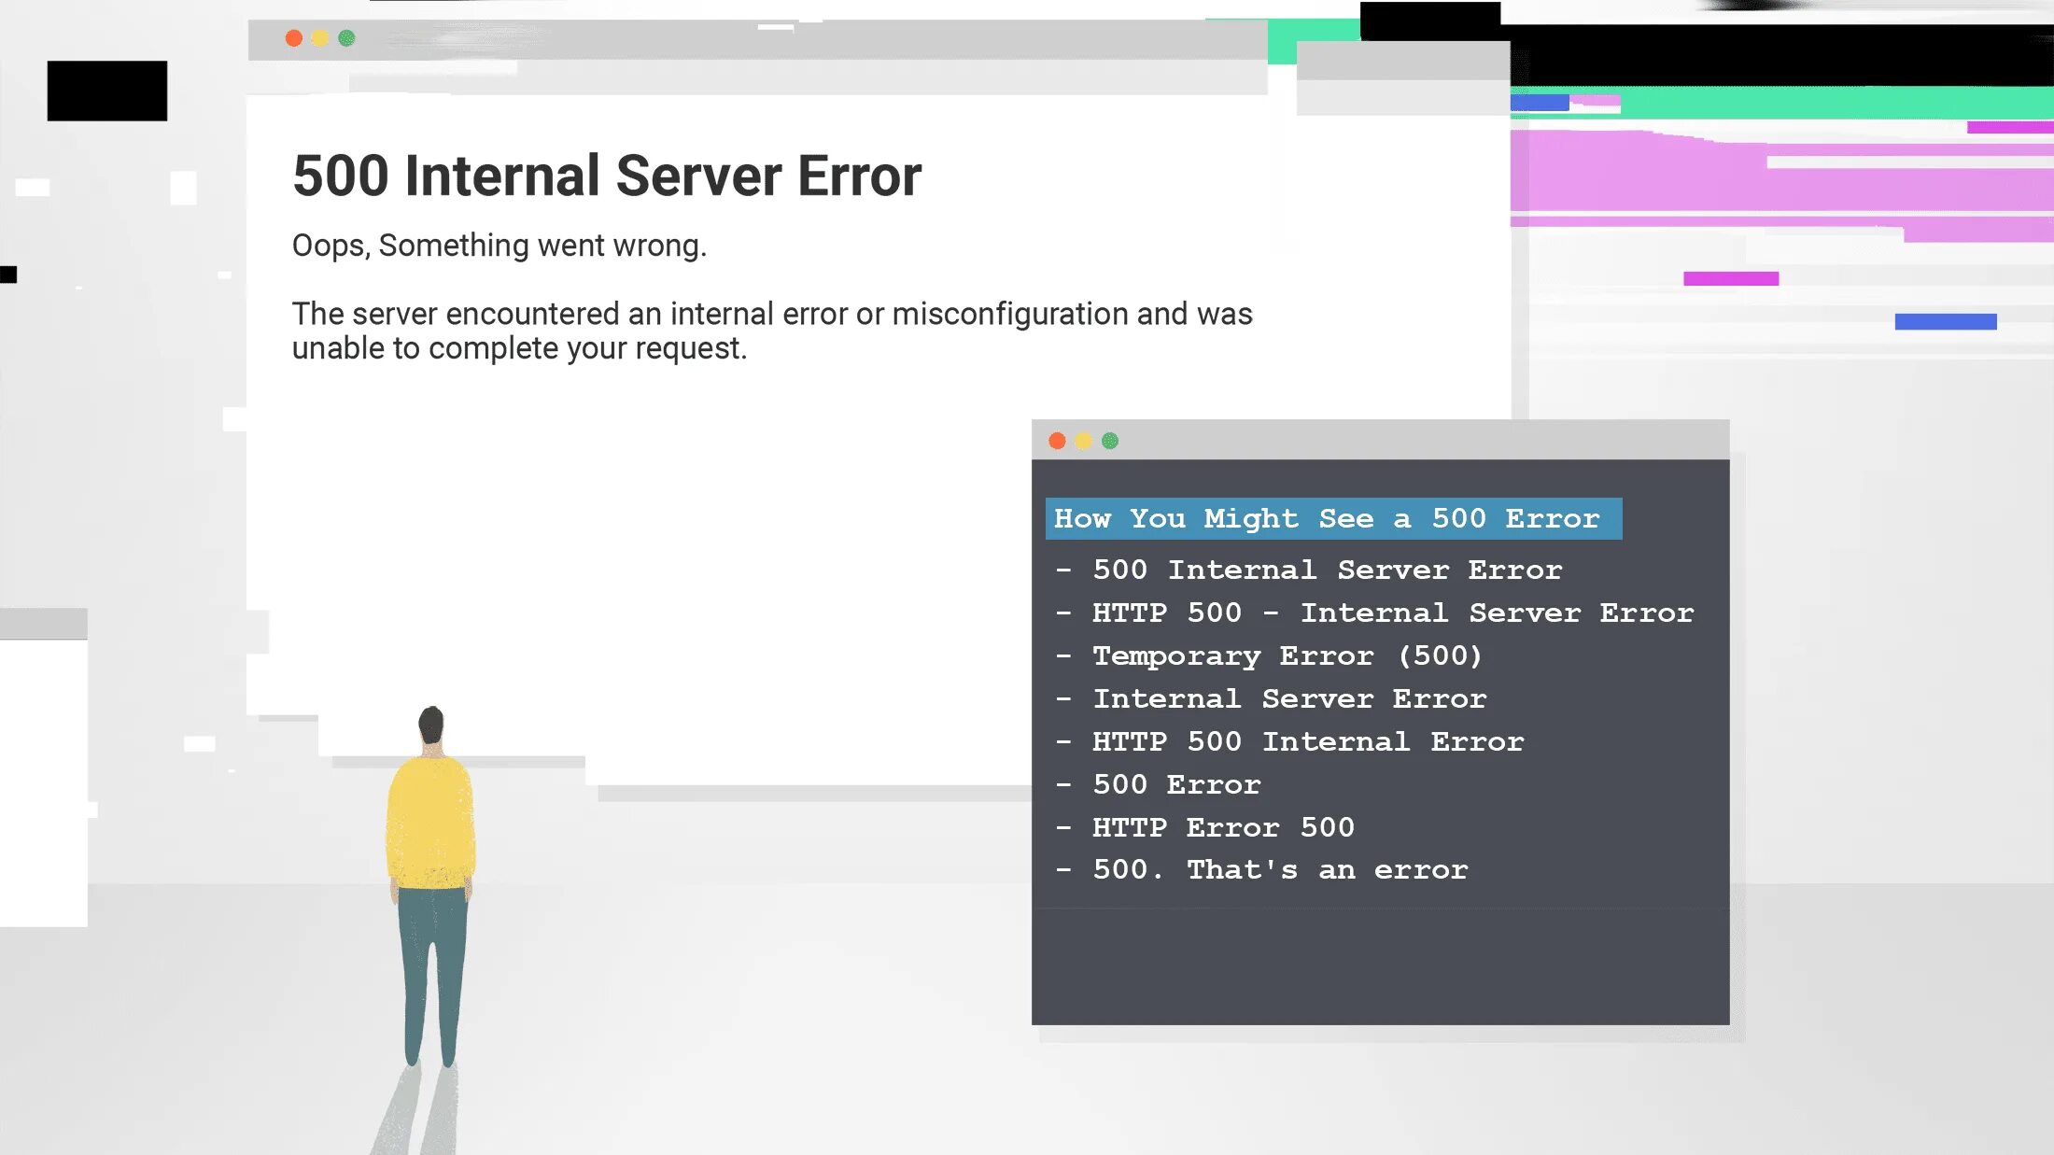
Task: Click the "500 Internal Server Error" heading
Action: click(607, 176)
